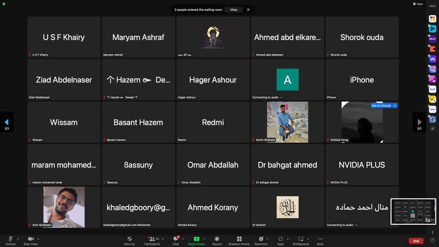Expand video options arrow beside Stop Video
This screenshot has height=247, width=439.
(38, 238)
